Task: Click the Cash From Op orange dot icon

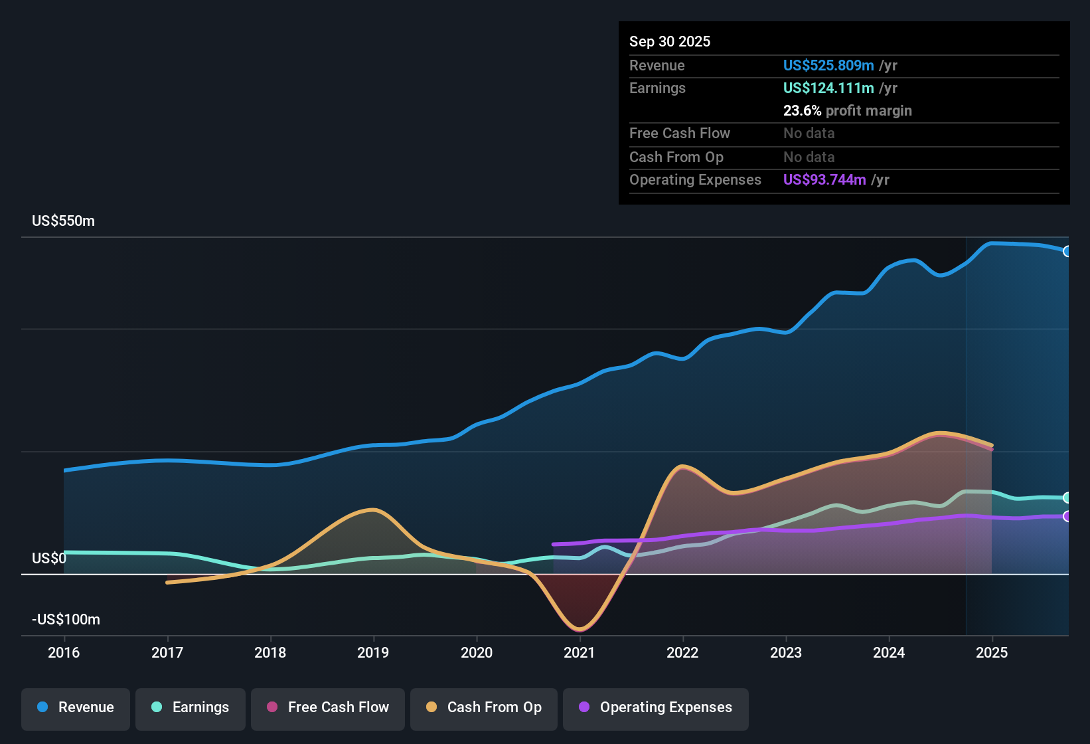Action: (431, 707)
